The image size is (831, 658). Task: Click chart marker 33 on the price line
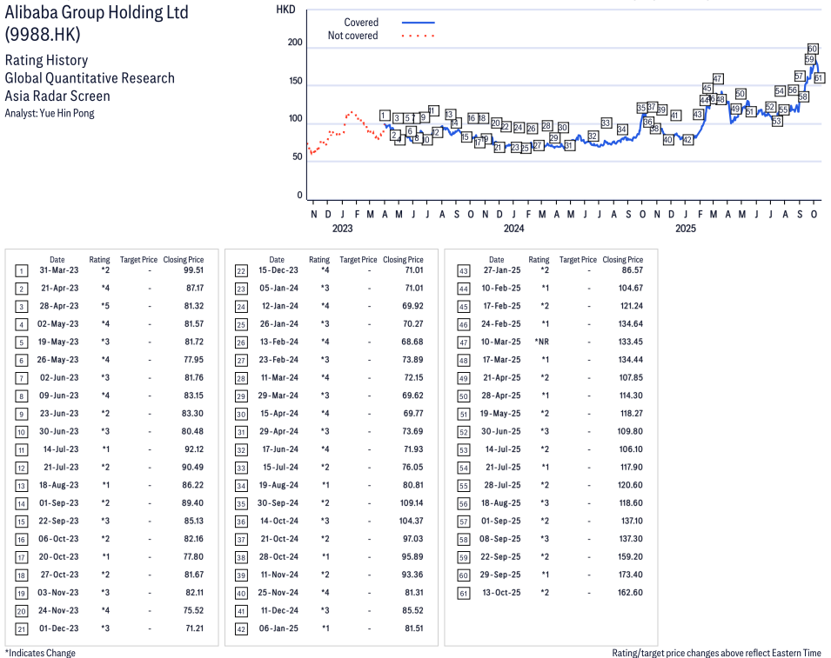(x=606, y=123)
